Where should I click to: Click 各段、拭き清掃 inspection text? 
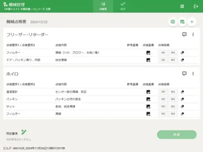click(65, 106)
